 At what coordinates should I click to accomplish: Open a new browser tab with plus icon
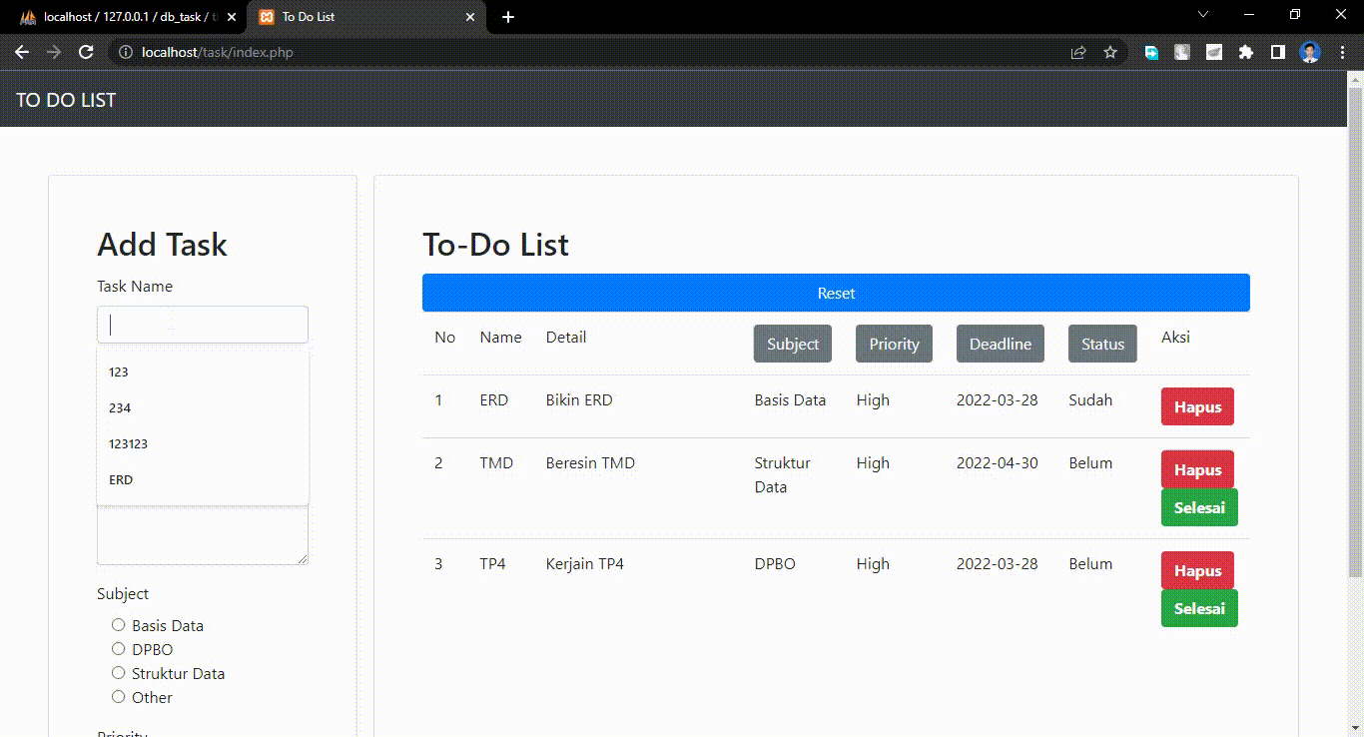[x=508, y=17]
